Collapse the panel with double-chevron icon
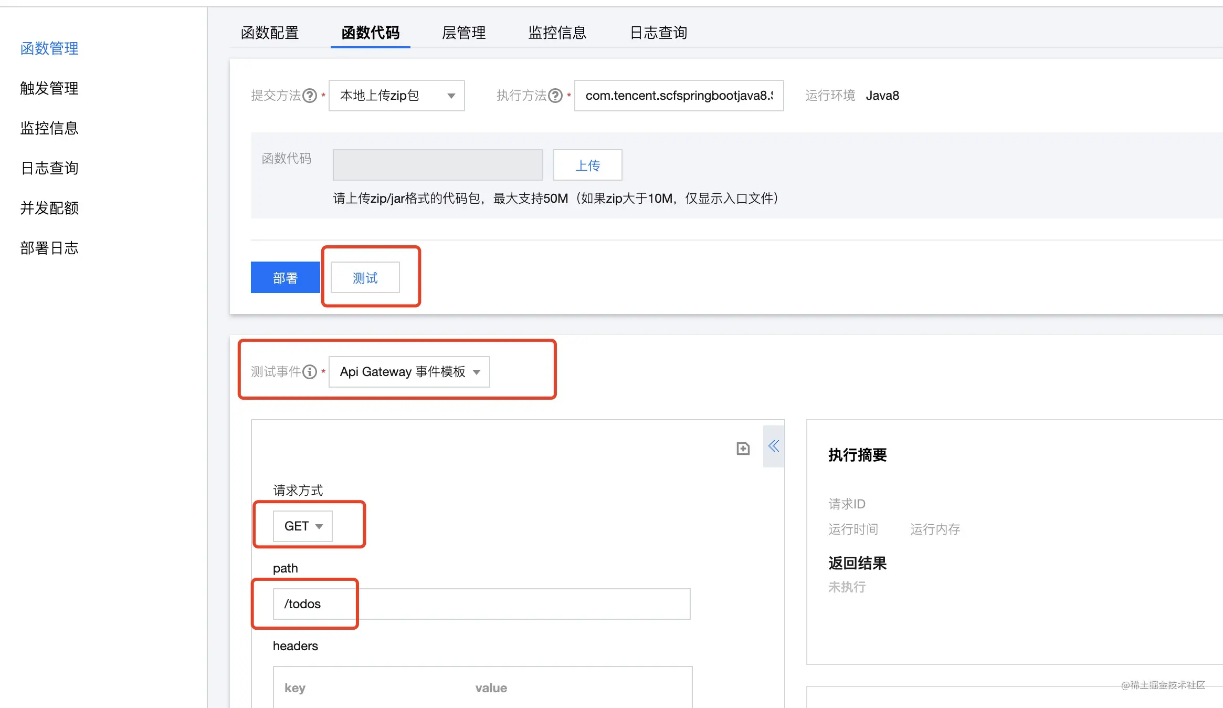The width and height of the screenshot is (1223, 708). point(774,446)
